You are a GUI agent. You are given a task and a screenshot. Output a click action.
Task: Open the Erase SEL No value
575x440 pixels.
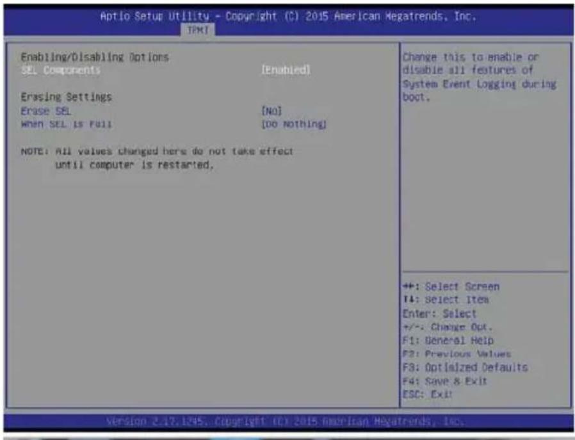(271, 111)
